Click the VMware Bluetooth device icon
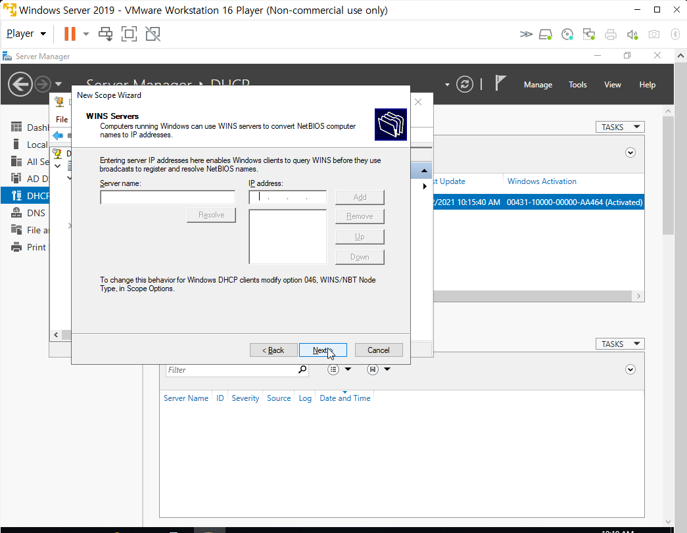This screenshot has width=687, height=533. pyautogui.click(x=675, y=34)
